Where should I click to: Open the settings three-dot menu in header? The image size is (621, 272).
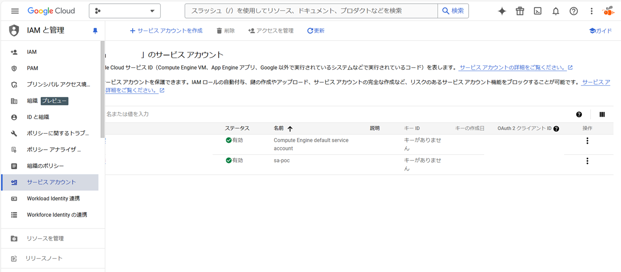592,11
